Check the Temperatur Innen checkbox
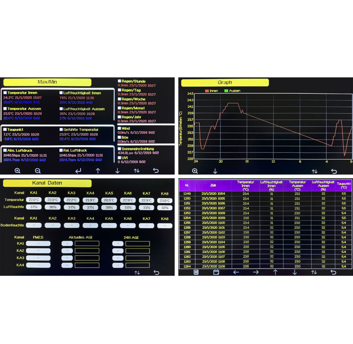Screen dimensions: 353x344 pos(5,93)
